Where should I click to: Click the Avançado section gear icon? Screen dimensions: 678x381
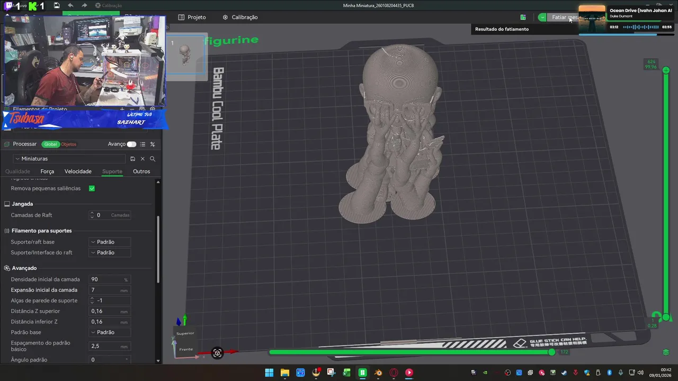(x=7, y=268)
